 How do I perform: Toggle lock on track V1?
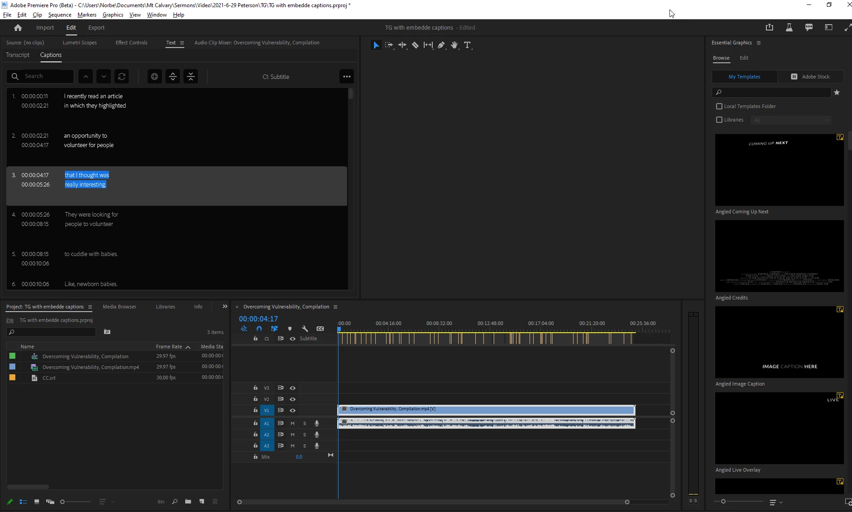click(x=255, y=410)
